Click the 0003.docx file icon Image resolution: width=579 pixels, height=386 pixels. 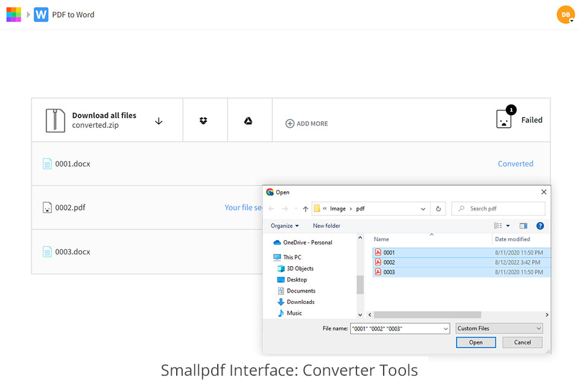[47, 252]
